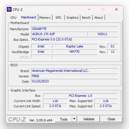Close the window with the X icon
The width and height of the screenshot is (129, 129).
(x=116, y=9)
